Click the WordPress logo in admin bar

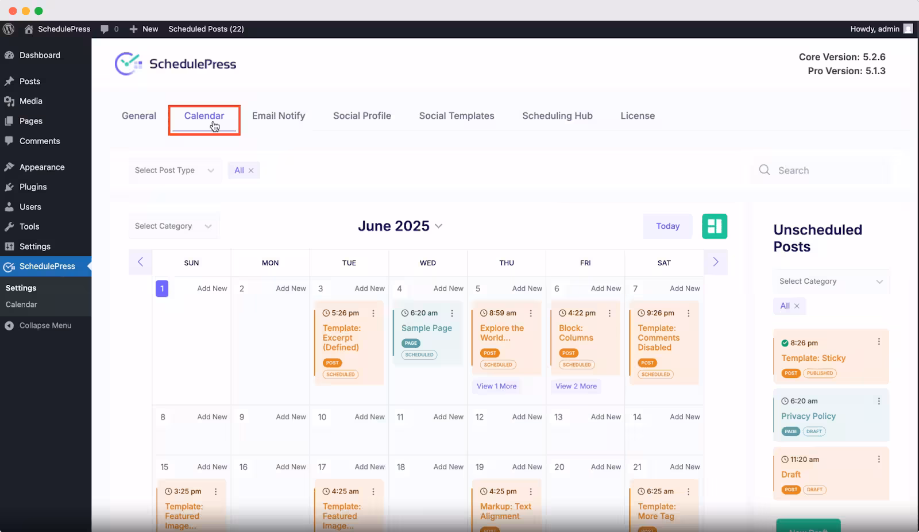coord(9,29)
